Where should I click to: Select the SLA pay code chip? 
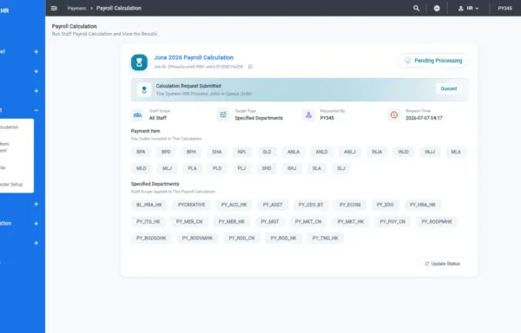pyautogui.click(x=317, y=168)
